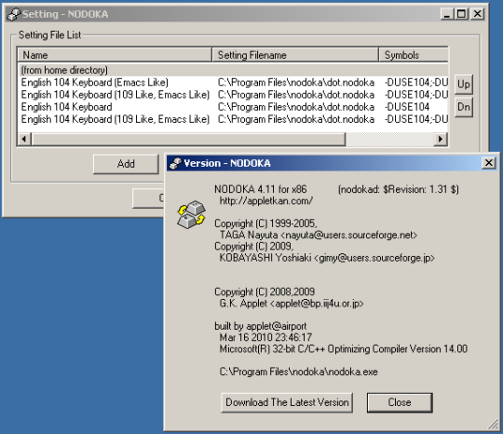This screenshot has width=503, height=434.
Task: Move setting up with the Up button
Action: tap(464, 84)
